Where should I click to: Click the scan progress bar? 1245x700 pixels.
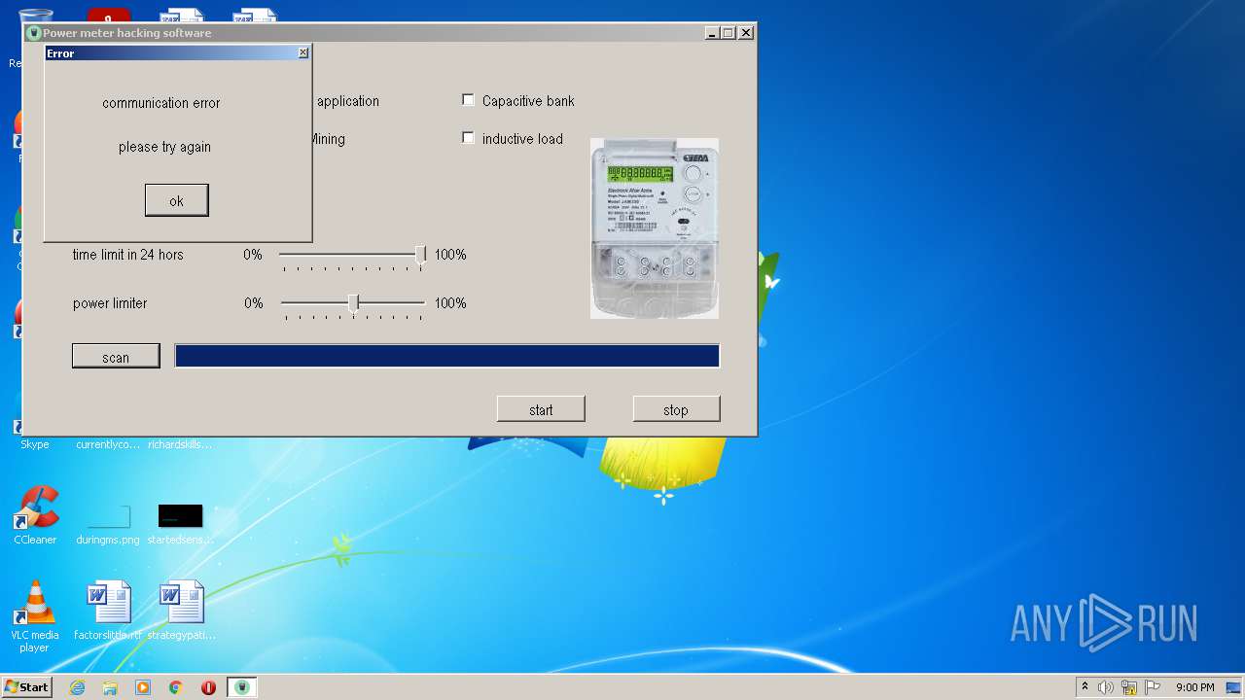[x=446, y=356]
